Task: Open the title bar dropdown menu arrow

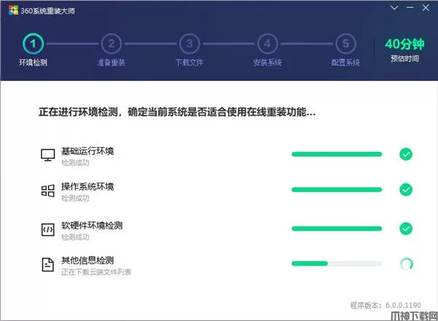Action: point(394,8)
